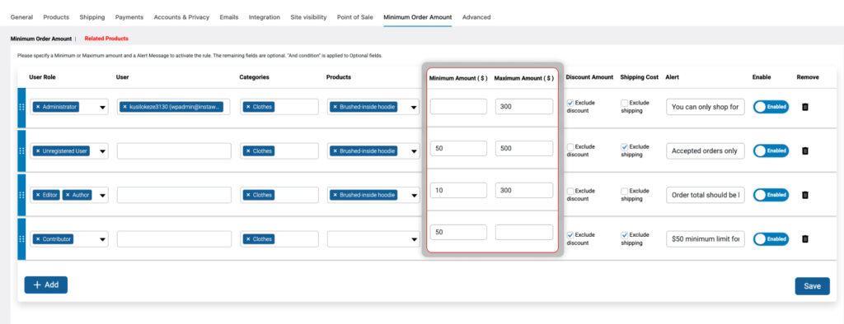The image size is (844, 324).
Task: Remove Clothes category tag in Administrator row
Action: point(248,107)
